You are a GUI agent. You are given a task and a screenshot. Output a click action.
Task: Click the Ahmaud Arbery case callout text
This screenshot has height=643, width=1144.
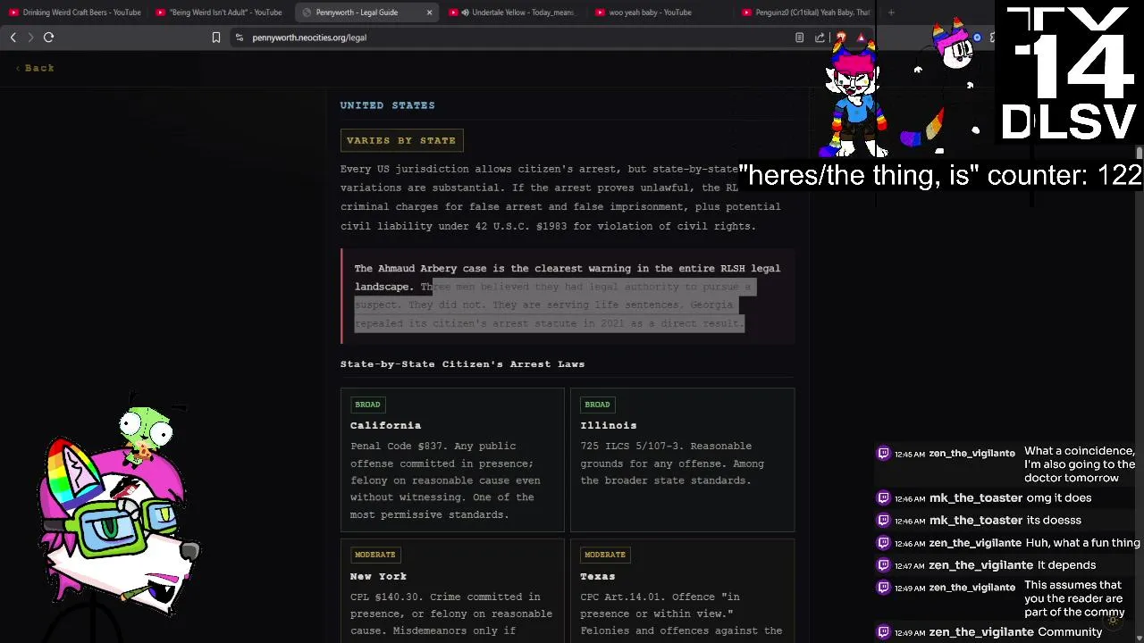point(568,296)
